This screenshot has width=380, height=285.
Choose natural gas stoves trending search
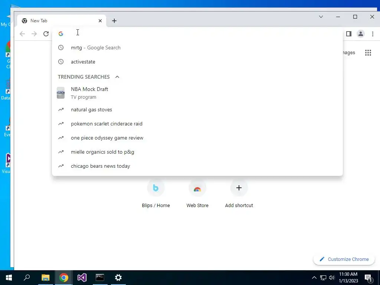pos(197,109)
